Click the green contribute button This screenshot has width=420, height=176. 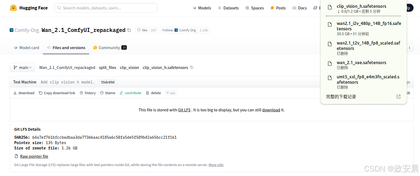tap(131, 93)
